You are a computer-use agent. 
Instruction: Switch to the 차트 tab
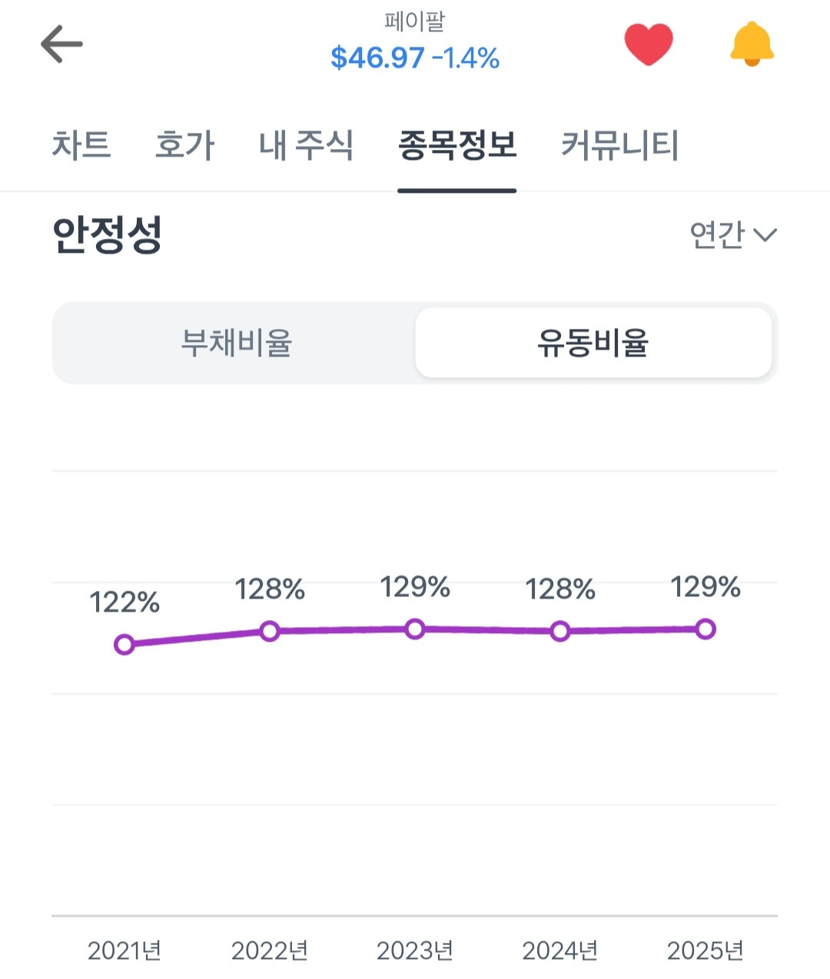click(81, 145)
